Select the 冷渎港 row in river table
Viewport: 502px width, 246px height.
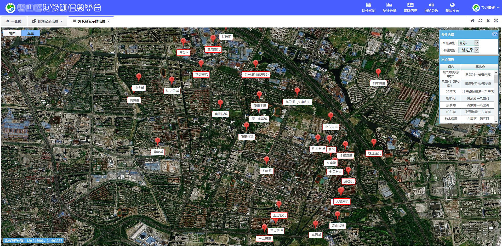coord(451,92)
